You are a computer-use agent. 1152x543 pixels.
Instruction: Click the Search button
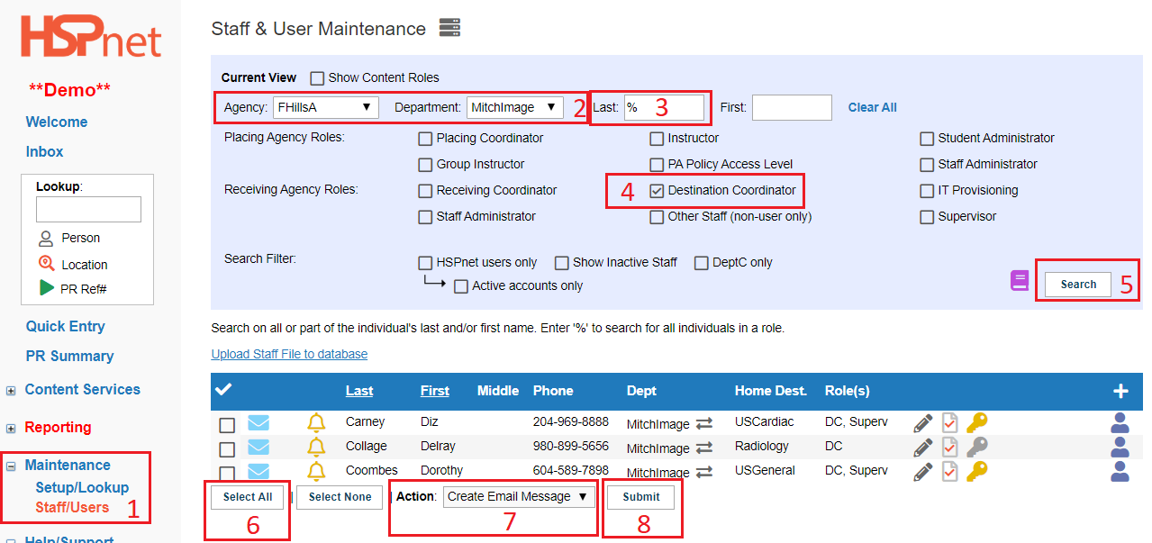[1078, 285]
